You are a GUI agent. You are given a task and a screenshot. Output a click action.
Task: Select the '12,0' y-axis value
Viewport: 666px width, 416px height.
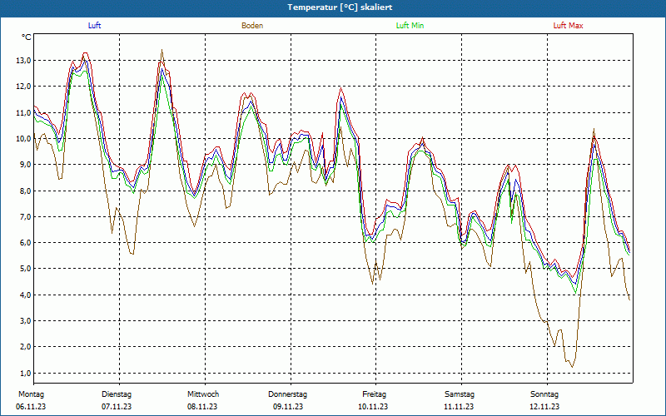click(x=23, y=87)
